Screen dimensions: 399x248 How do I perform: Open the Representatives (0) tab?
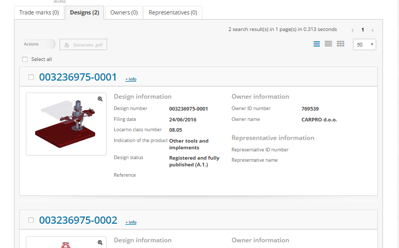click(172, 12)
